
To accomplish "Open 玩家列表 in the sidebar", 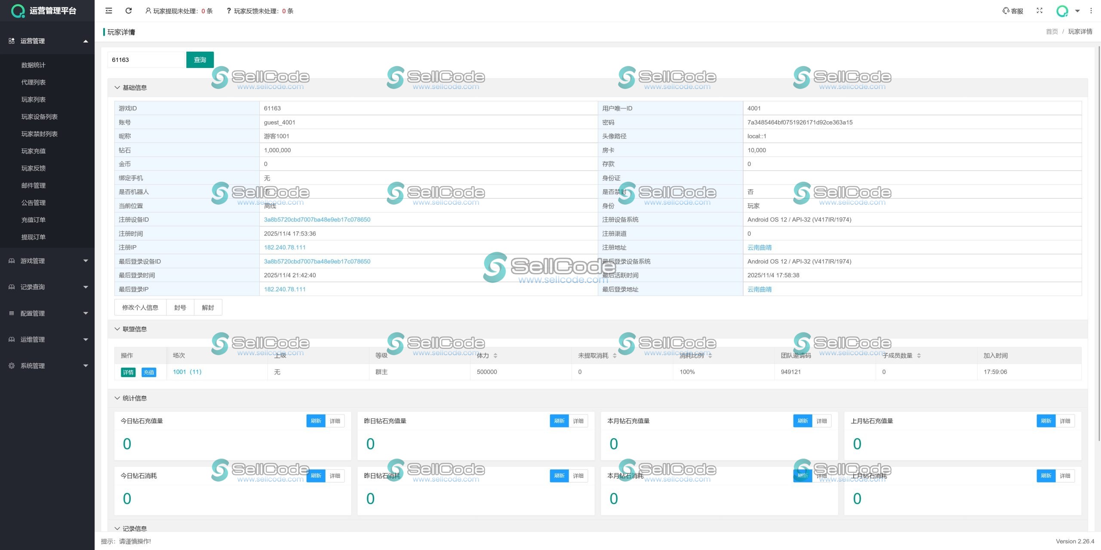I will coord(34,99).
